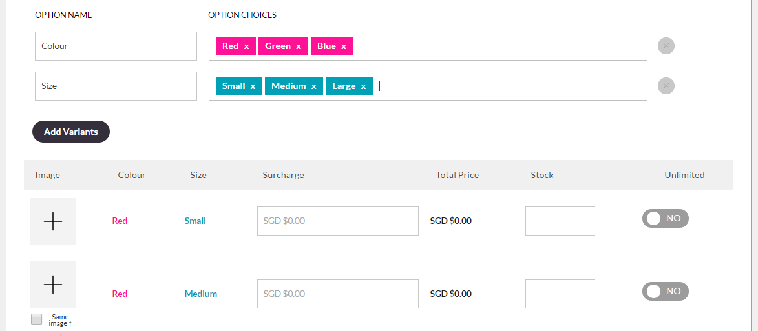
Task: Remove the Size option row
Action: click(x=666, y=86)
